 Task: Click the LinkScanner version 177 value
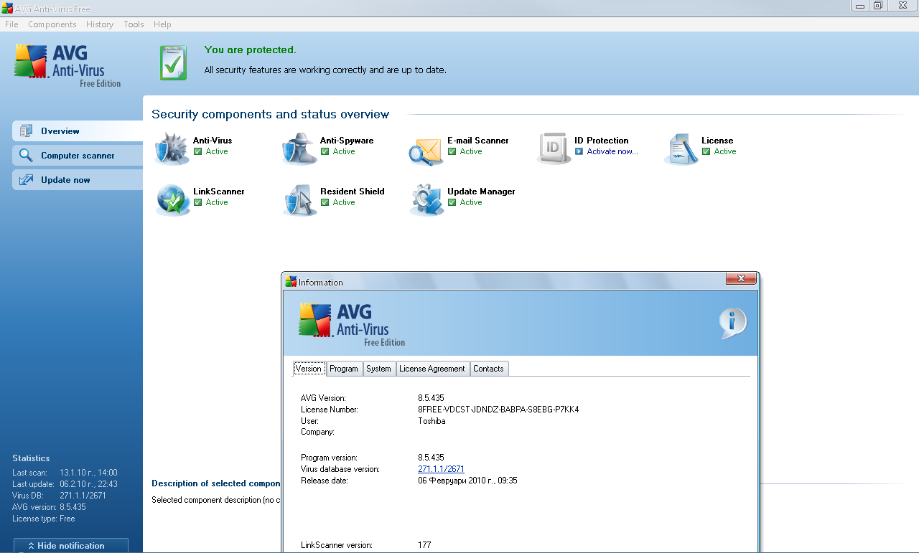click(424, 545)
